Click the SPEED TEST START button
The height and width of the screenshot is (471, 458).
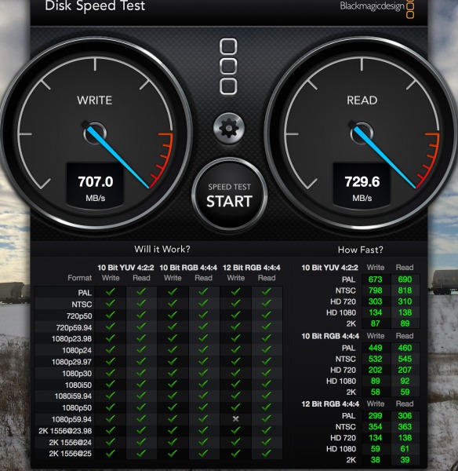[229, 195]
